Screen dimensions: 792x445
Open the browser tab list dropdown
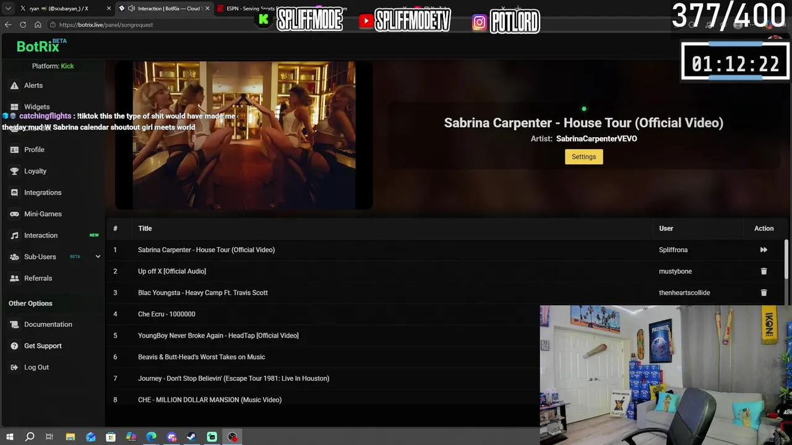(8, 9)
